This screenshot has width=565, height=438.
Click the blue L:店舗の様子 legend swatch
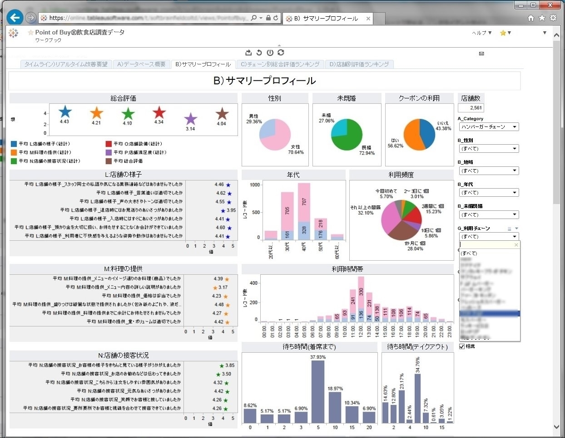click(14, 144)
